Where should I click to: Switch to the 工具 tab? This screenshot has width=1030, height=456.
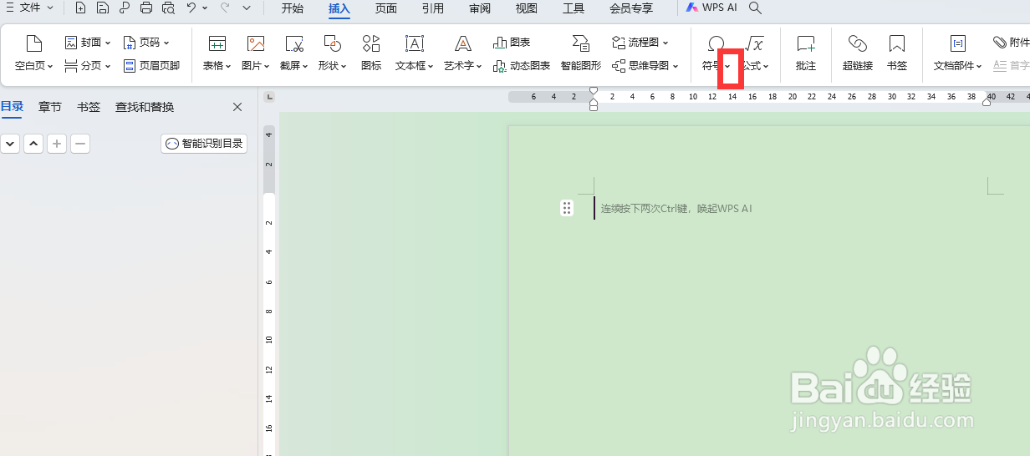point(574,8)
